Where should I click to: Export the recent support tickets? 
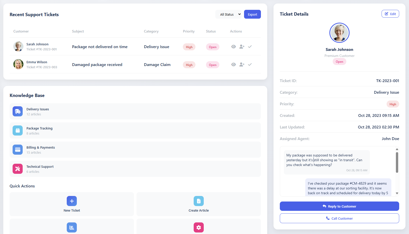tap(252, 14)
